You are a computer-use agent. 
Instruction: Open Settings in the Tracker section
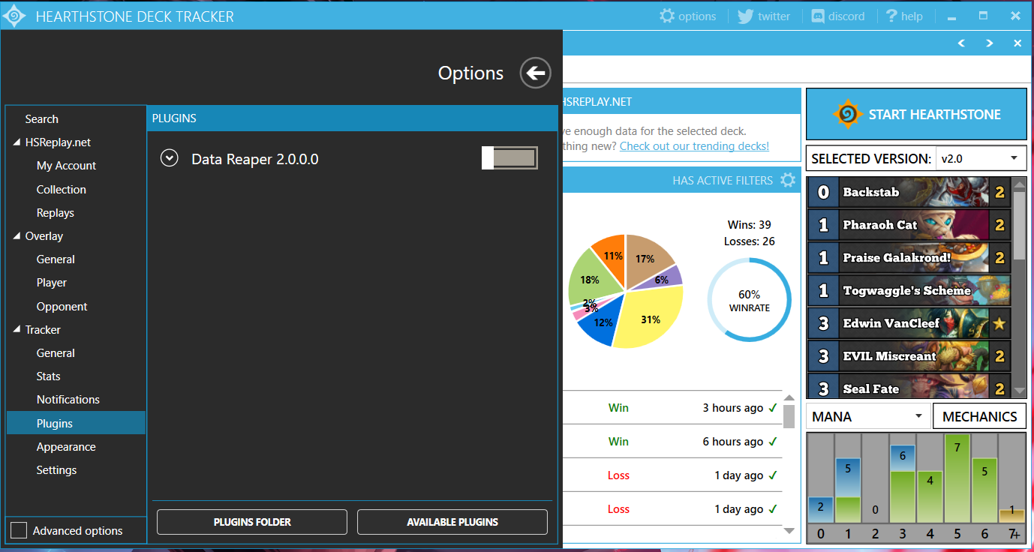click(56, 470)
